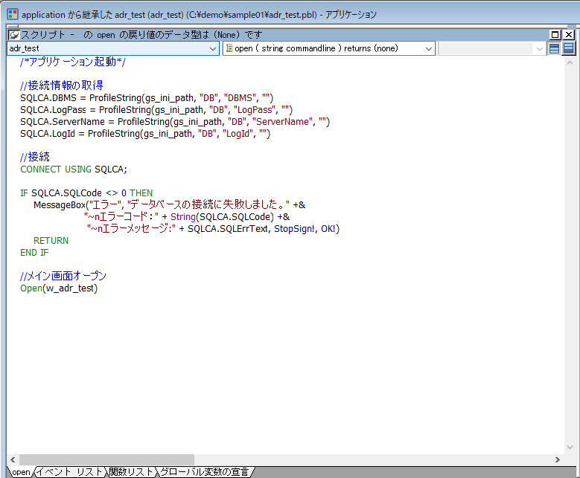The height and width of the screenshot is (478, 580).
Task: Click the Open(w_adr_test) line in the script
Action: click(59, 288)
